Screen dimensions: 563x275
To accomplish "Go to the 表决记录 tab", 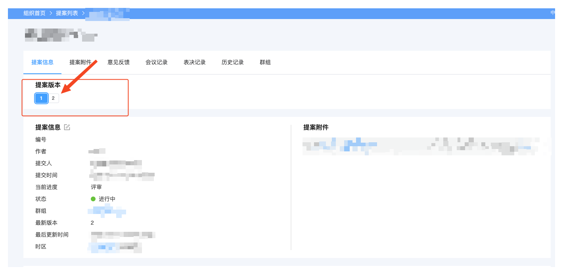I will pyautogui.click(x=195, y=62).
